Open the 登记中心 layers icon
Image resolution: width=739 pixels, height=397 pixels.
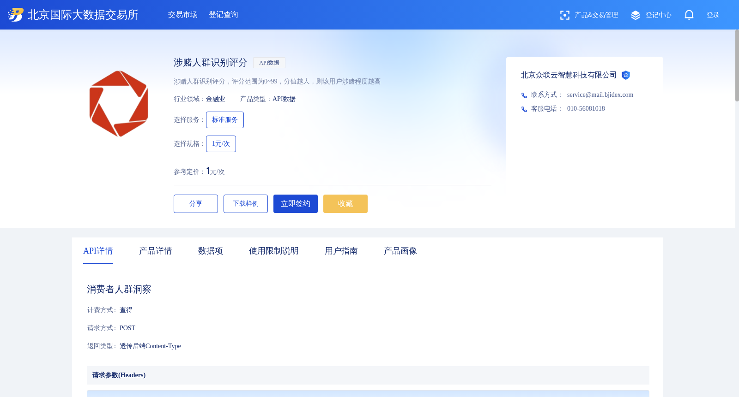pos(636,15)
